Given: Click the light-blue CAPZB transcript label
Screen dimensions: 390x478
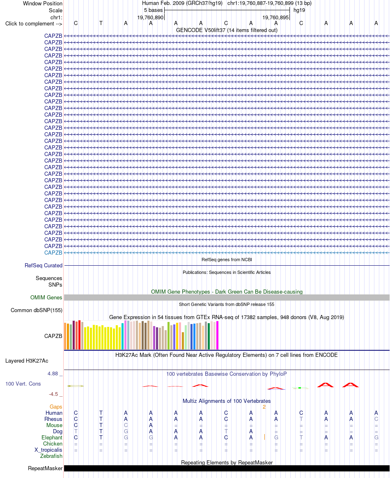Looking at the screenshot, I should coord(53,253).
